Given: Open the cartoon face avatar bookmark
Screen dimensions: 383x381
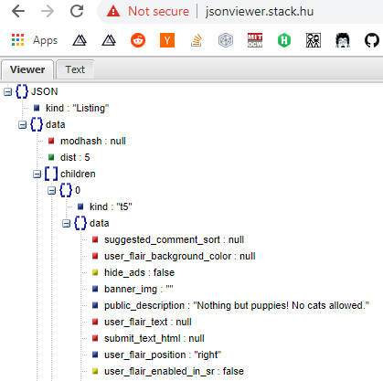Looking at the screenshot, I should pyautogui.click(x=343, y=40).
